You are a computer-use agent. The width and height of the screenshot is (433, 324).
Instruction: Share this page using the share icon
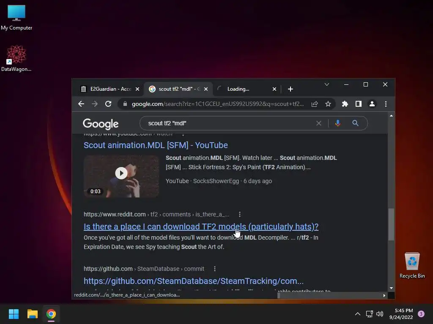point(315,104)
